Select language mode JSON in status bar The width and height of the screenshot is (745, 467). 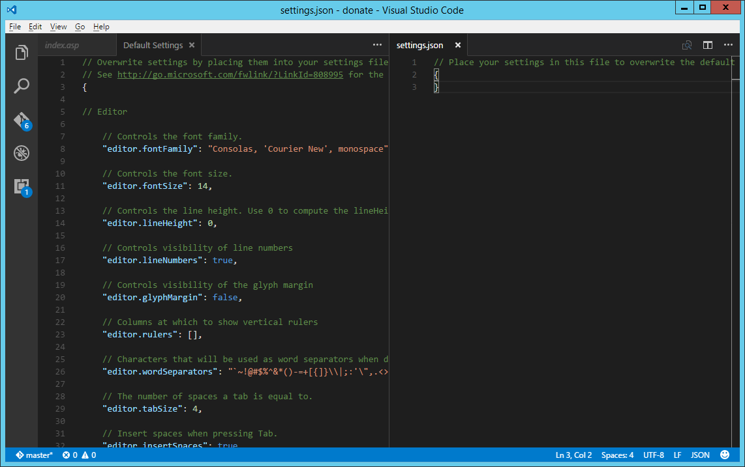tap(700, 455)
